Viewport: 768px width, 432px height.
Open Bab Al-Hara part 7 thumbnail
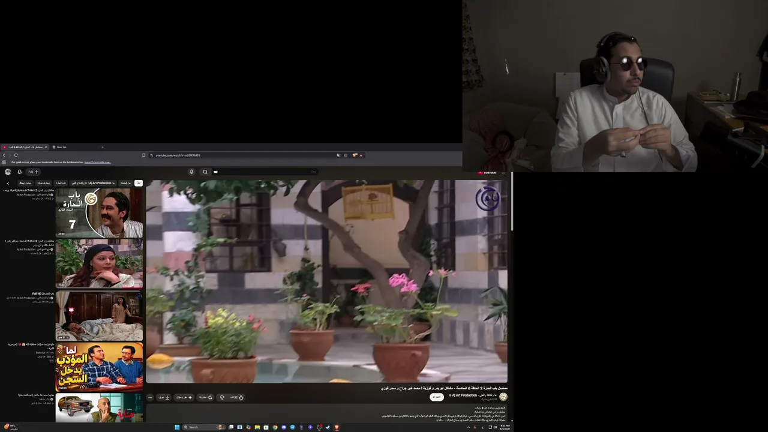99,213
